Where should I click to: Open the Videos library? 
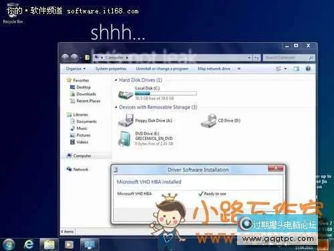click(79, 142)
